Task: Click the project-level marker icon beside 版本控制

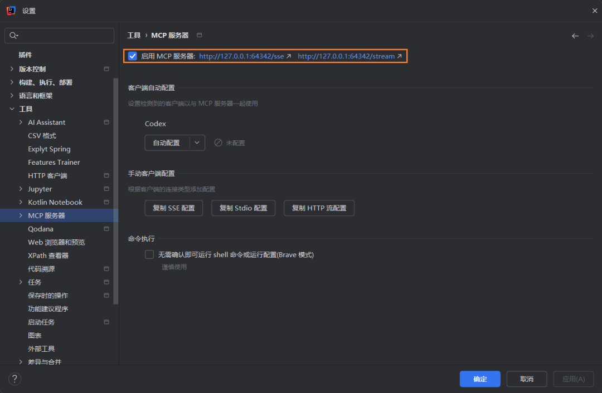Action: (x=106, y=69)
